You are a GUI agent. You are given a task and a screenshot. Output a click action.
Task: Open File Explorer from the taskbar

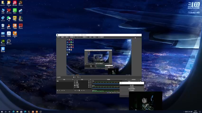[x=17, y=112]
